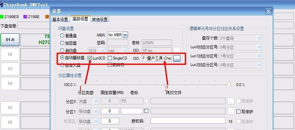Toggle the Lun0CD checkbox
This screenshot has height=130, width=295.
pos(90,58)
